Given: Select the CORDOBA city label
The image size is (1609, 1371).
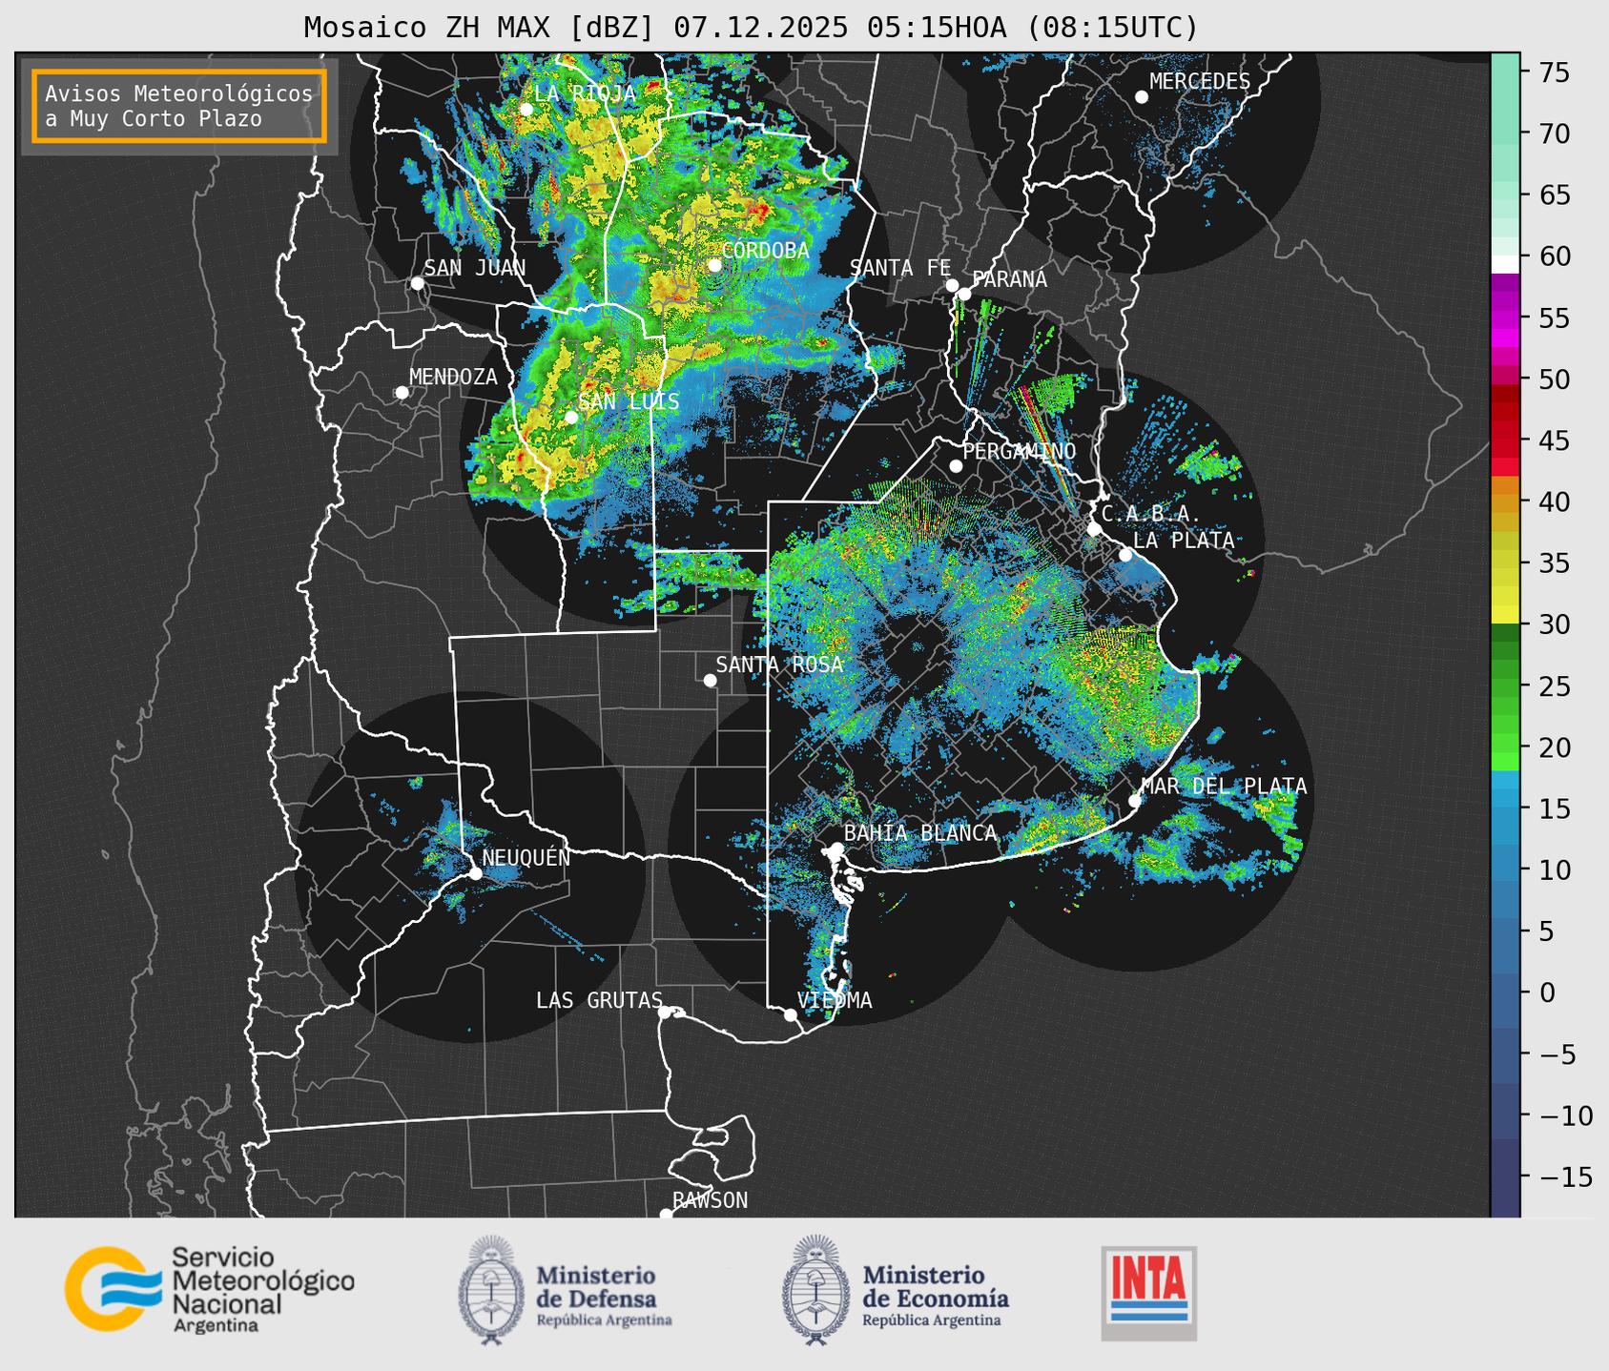Looking at the screenshot, I should pyautogui.click(x=765, y=251).
